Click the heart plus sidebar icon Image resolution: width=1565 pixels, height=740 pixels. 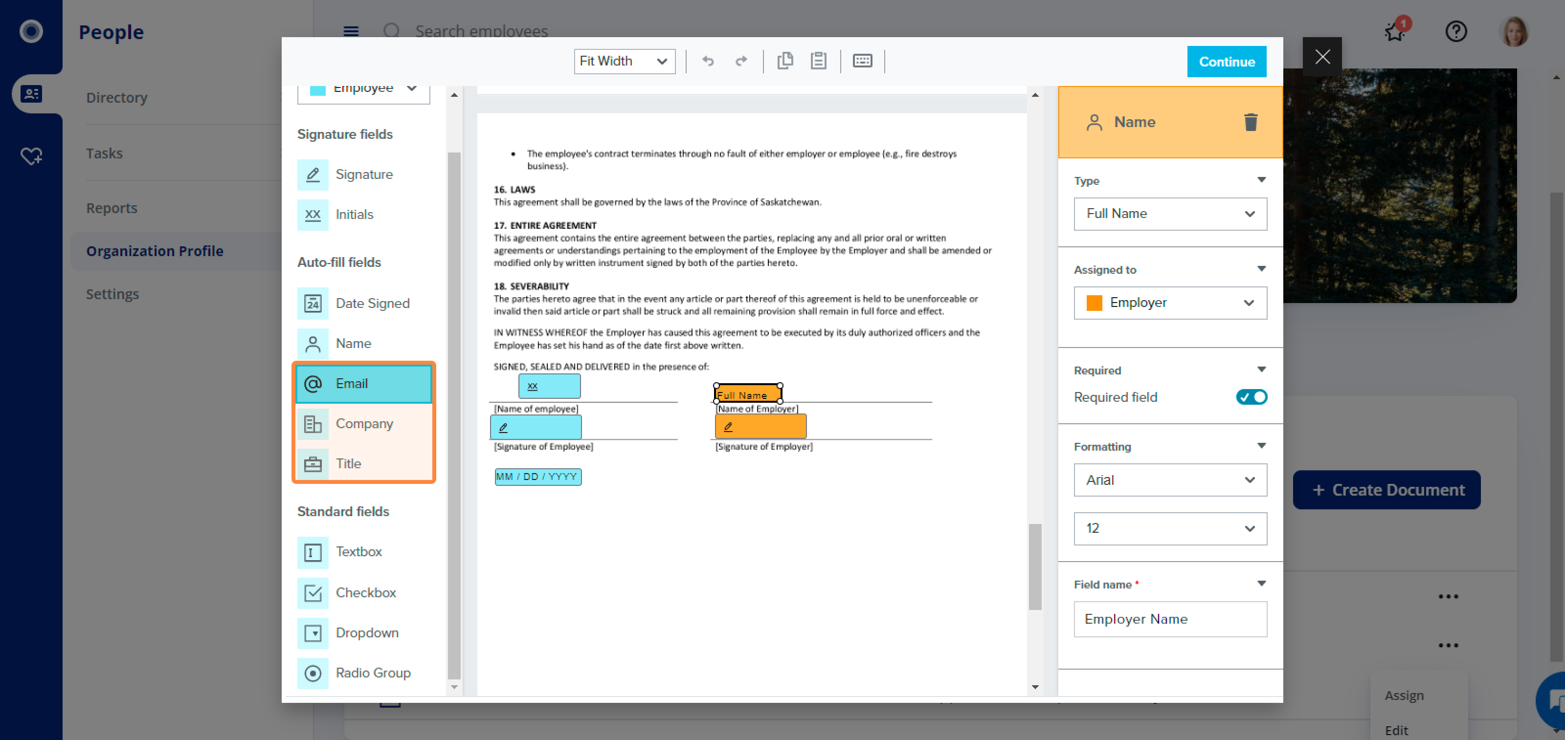(31, 155)
